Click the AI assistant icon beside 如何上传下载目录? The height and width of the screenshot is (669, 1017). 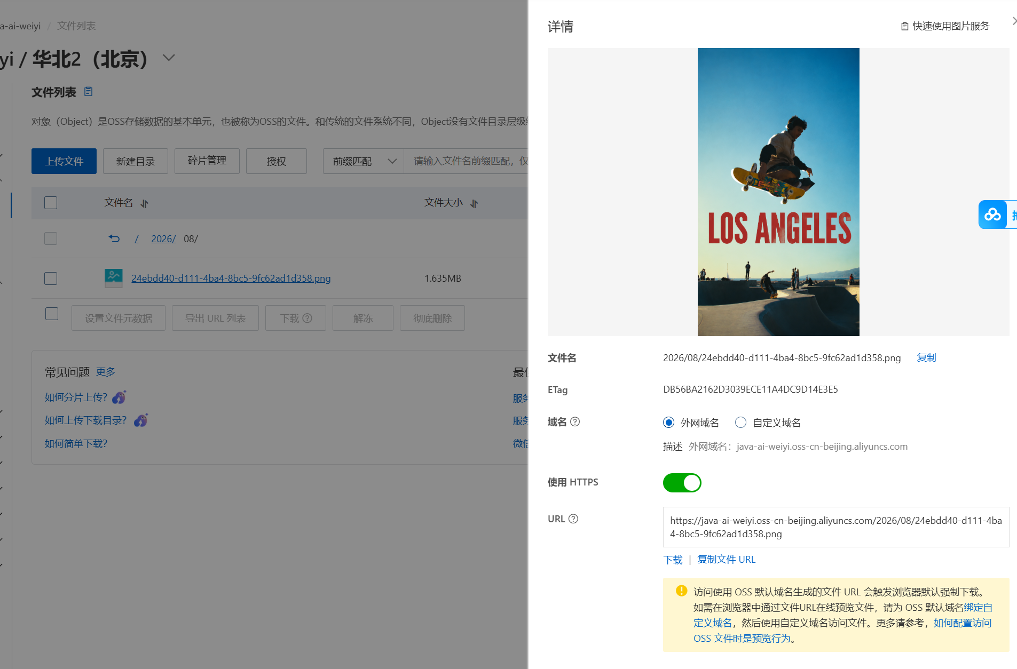click(141, 420)
